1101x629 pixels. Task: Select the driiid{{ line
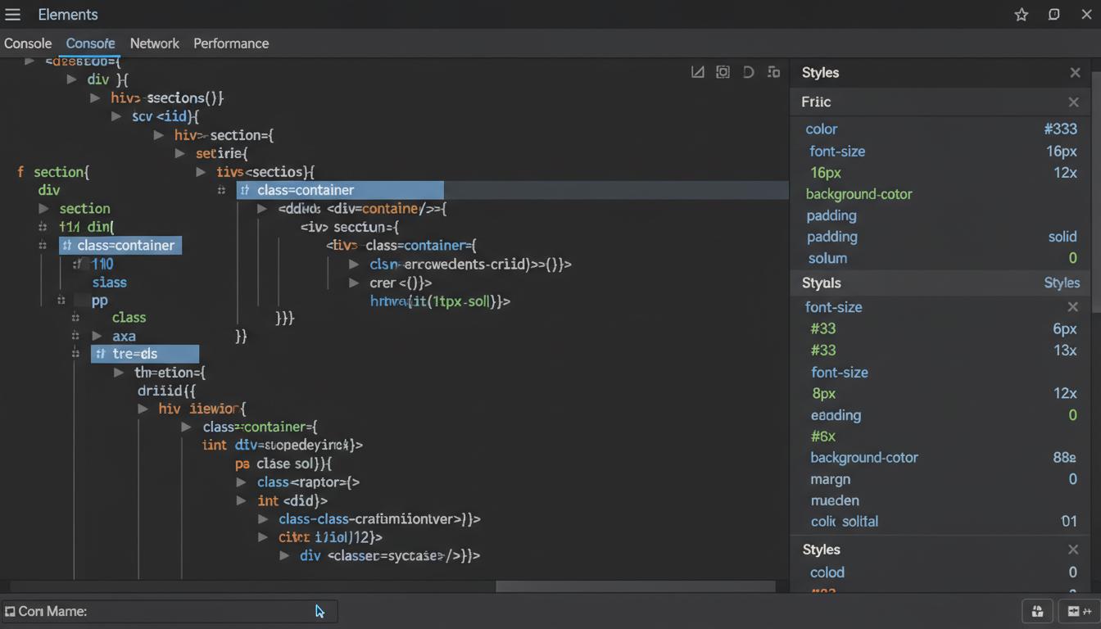tap(167, 391)
